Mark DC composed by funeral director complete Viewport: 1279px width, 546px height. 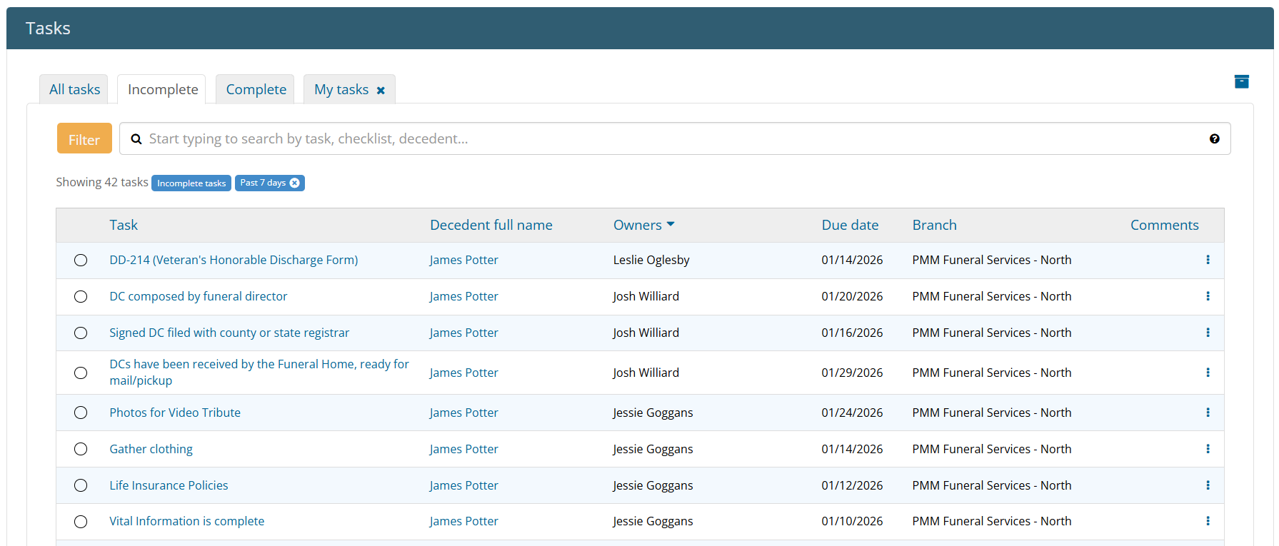coord(81,297)
